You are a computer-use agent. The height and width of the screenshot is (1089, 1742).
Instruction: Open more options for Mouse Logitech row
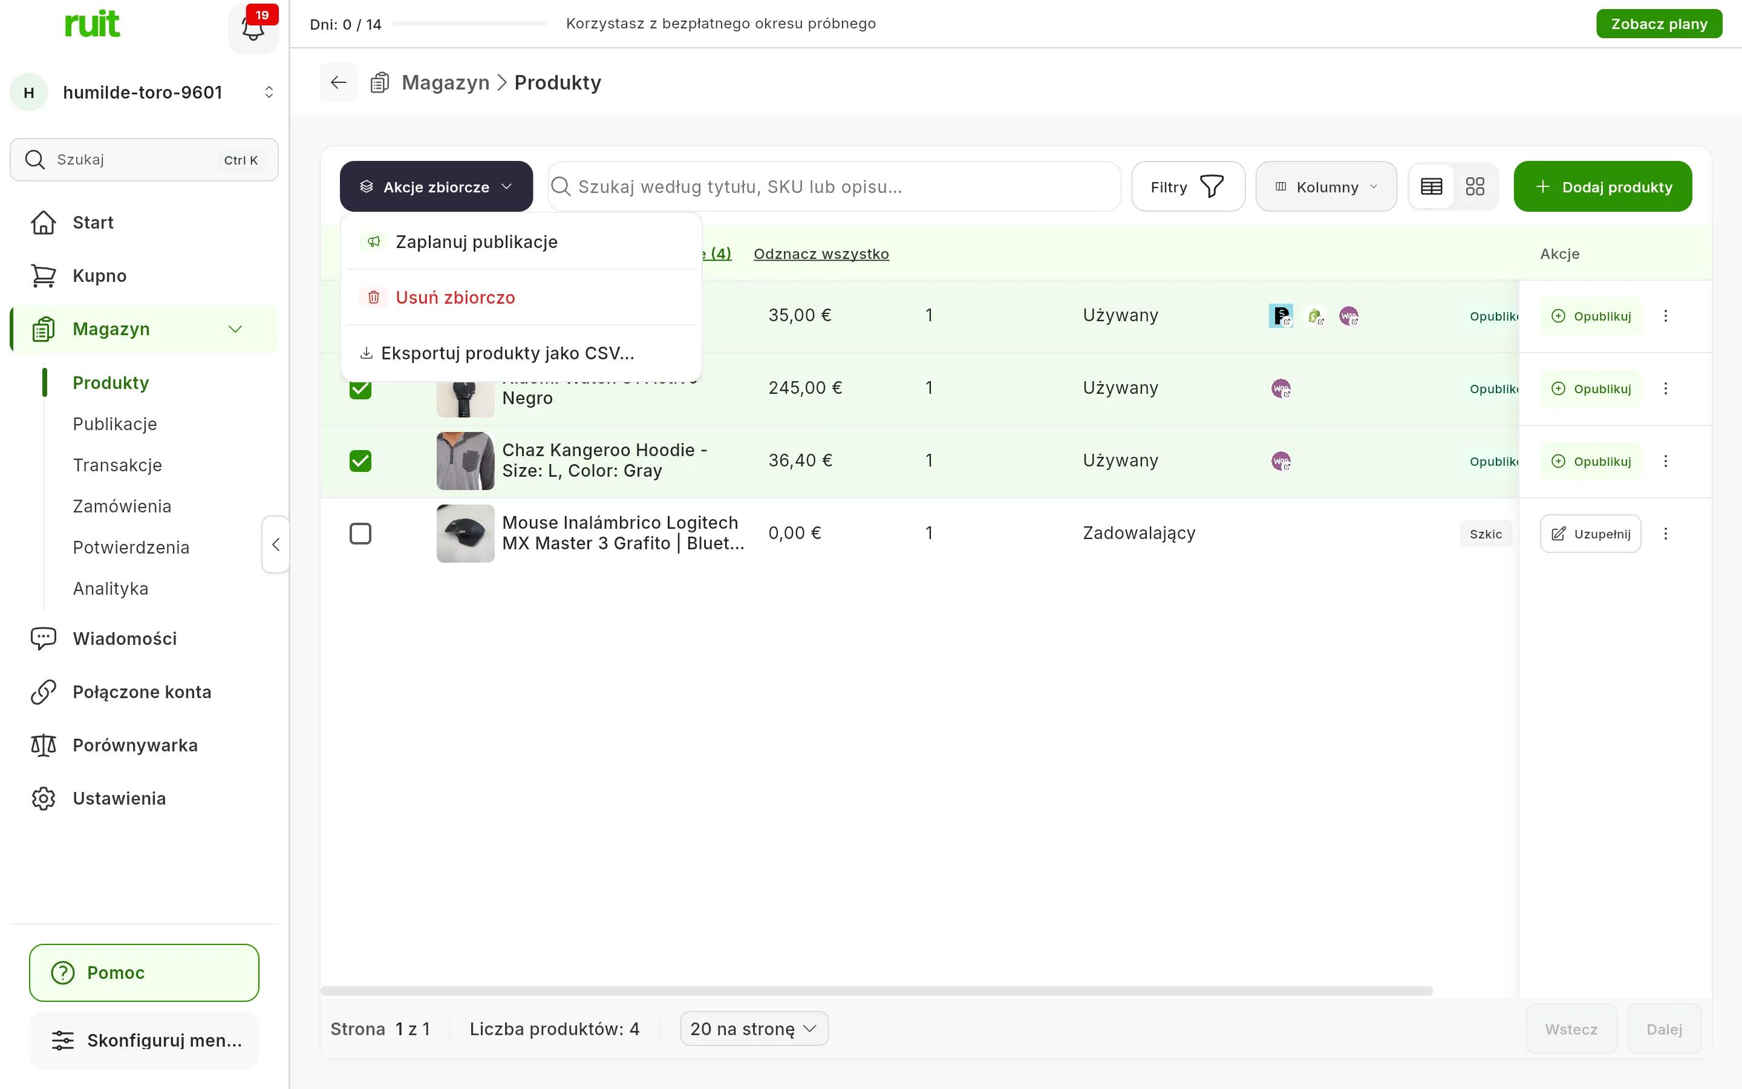pos(1666,534)
